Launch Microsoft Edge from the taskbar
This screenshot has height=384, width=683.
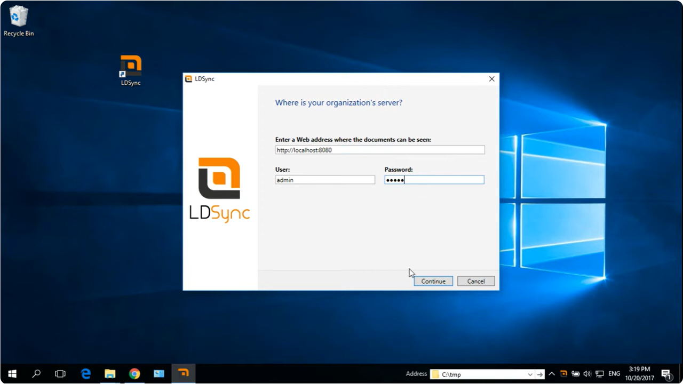[85, 373]
